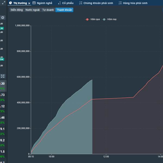Screen dimensions: 163x163
Task: Click the list icon beside Hàng hóa phái sinh
Action: tap(120, 3)
